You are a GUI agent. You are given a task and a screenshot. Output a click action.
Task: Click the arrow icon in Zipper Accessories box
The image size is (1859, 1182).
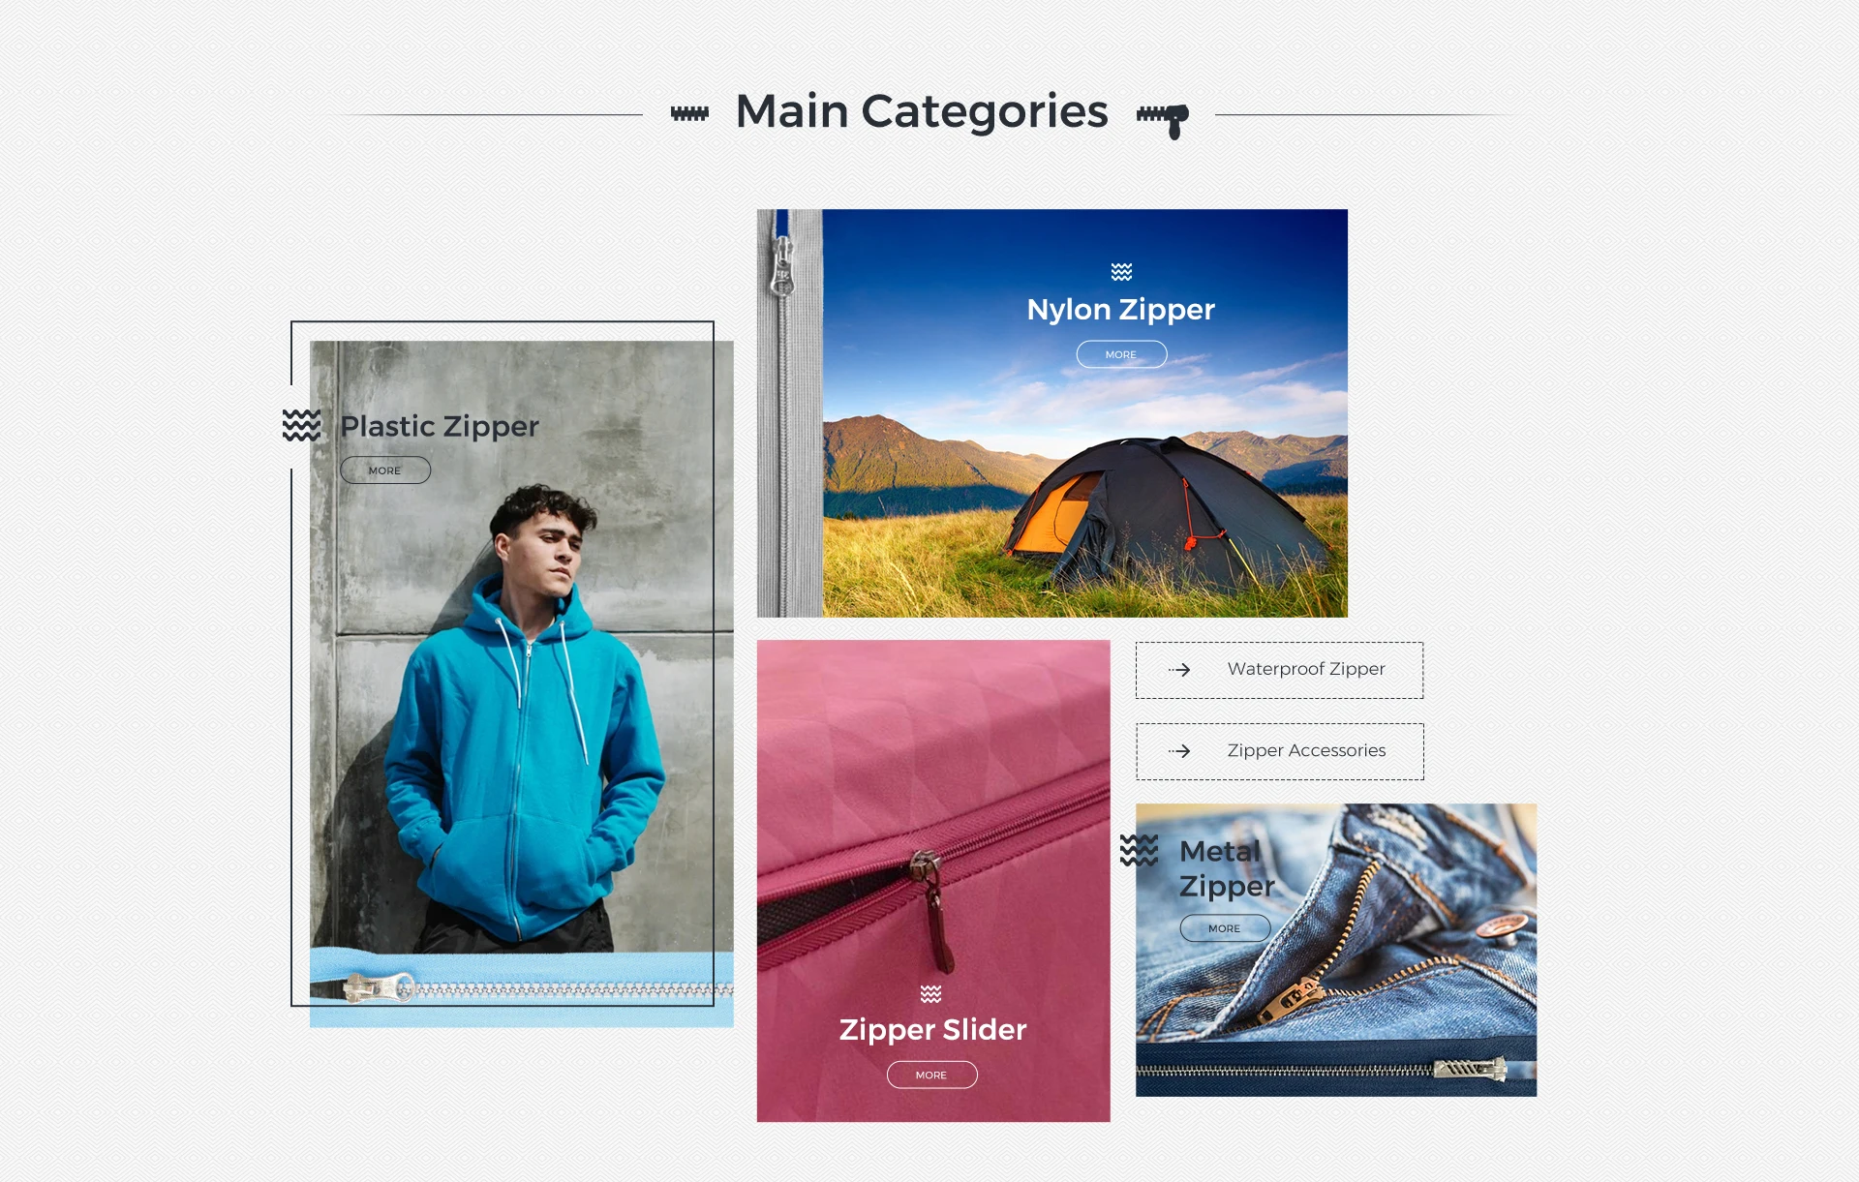pyautogui.click(x=1179, y=751)
